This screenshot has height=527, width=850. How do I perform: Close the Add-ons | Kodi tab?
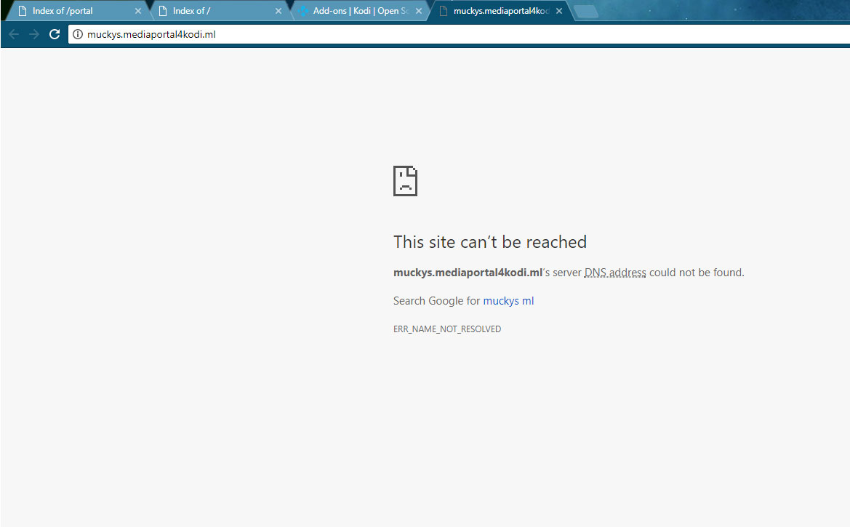[419, 11]
